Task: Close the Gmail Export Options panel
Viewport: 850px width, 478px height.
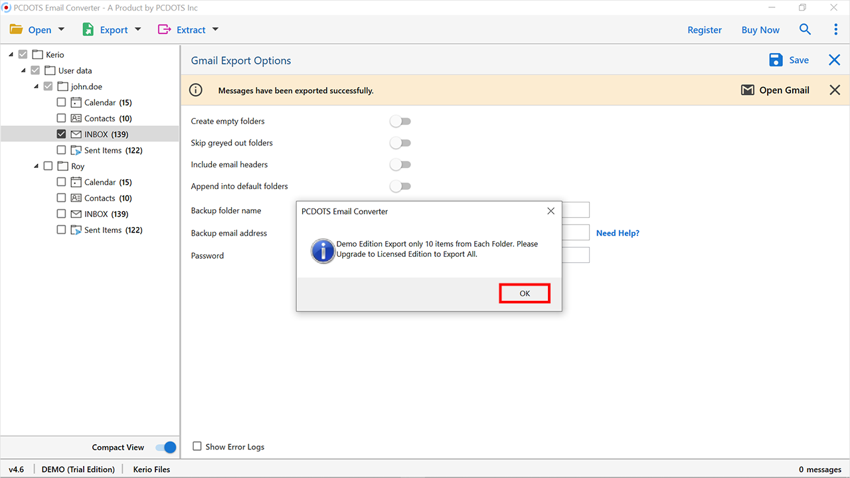Action: (835, 60)
